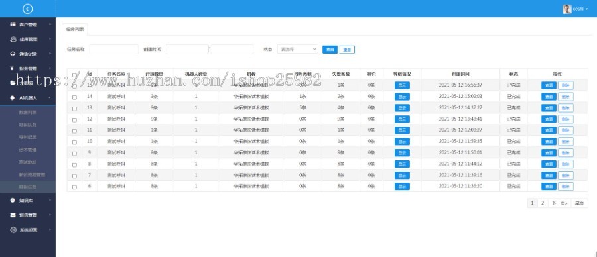Check the box for task row 8

(74, 165)
